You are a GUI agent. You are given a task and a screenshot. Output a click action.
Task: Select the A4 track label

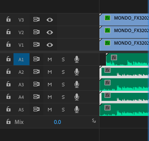21,97
